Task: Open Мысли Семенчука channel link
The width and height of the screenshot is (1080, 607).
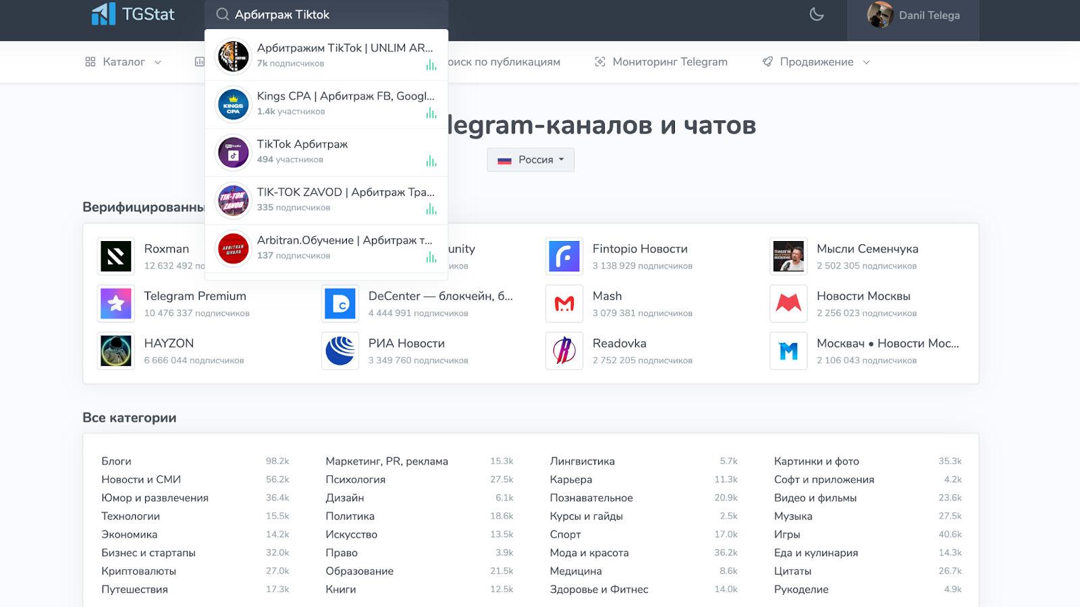Action: 867,249
